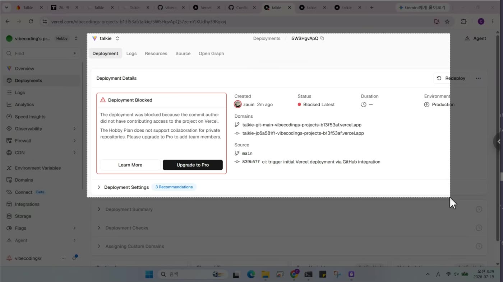This screenshot has height=282, width=503.
Task: Click the Windows taskbar search box
Action: [192, 274]
